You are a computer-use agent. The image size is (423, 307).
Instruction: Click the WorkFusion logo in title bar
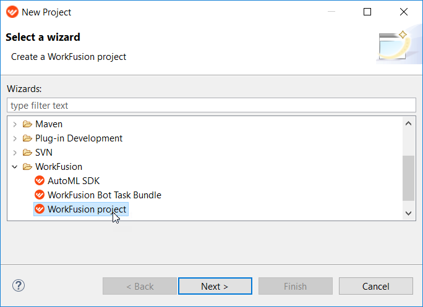point(12,12)
